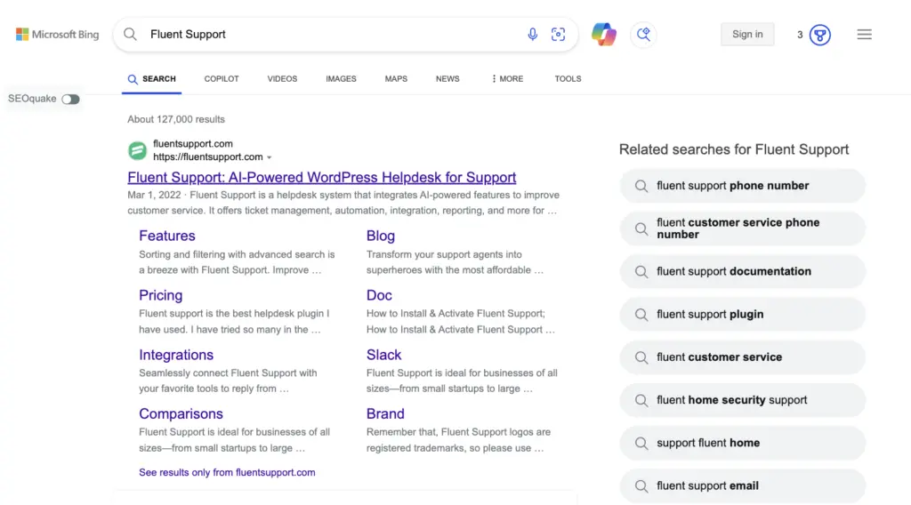Select related search 'support fluent home'
This screenshot has height=505, width=911.
[743, 444]
